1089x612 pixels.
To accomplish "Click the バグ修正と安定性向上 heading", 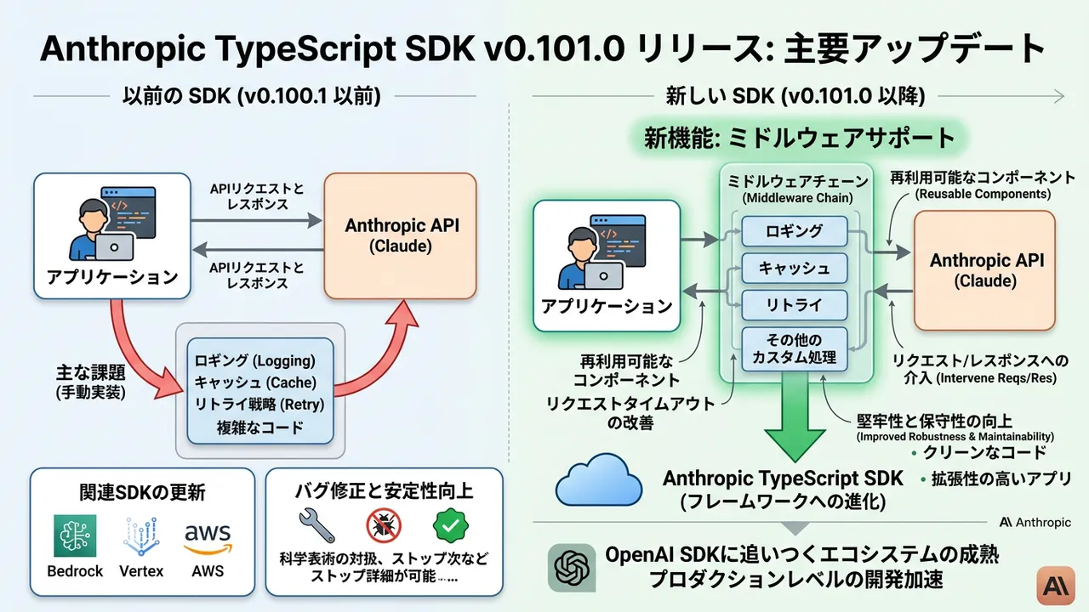I will 384,491.
